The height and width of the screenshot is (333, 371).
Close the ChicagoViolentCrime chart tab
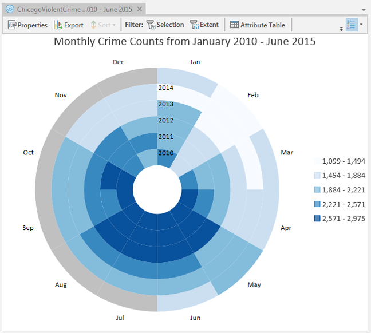coord(140,10)
